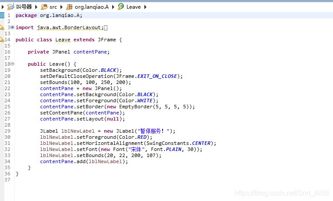The image size is (333, 201).
Task: Select Leave breadcrumb label
Action: 133,7
